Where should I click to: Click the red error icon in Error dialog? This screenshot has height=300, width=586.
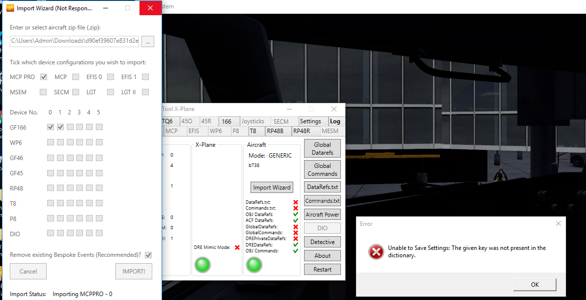[x=376, y=252]
